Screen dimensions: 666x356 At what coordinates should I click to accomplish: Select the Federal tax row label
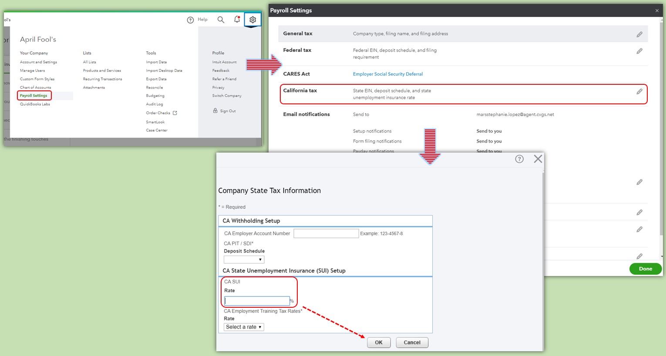click(297, 50)
